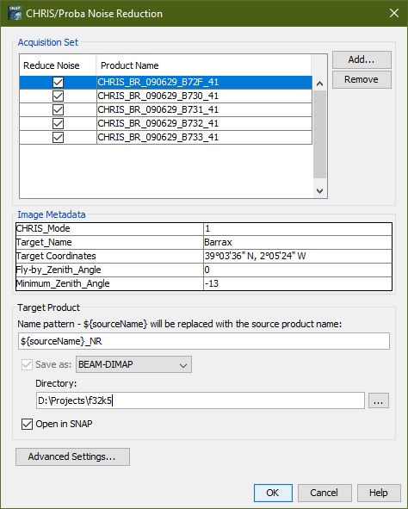Click the Add... button
408x509 pixels.
point(362,59)
